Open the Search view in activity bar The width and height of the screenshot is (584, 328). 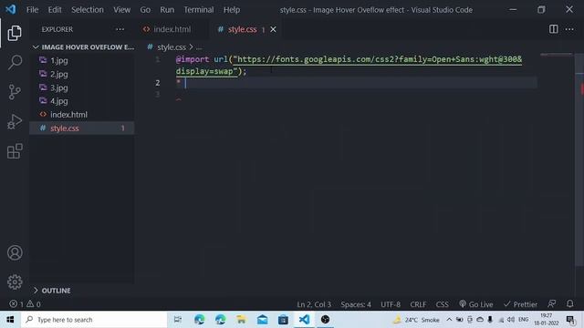click(15, 62)
